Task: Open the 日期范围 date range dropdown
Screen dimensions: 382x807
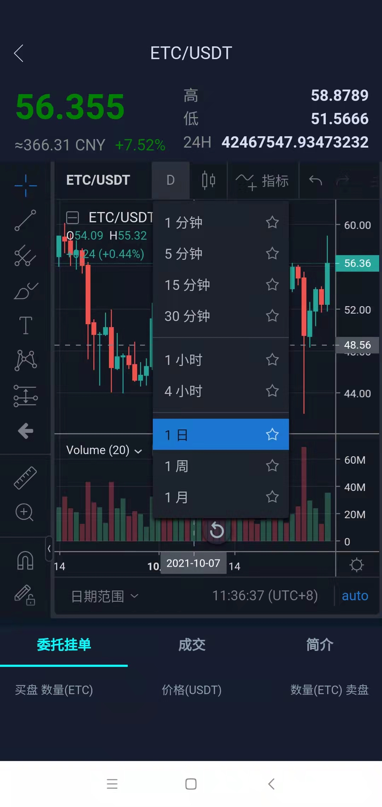Action: click(x=104, y=596)
